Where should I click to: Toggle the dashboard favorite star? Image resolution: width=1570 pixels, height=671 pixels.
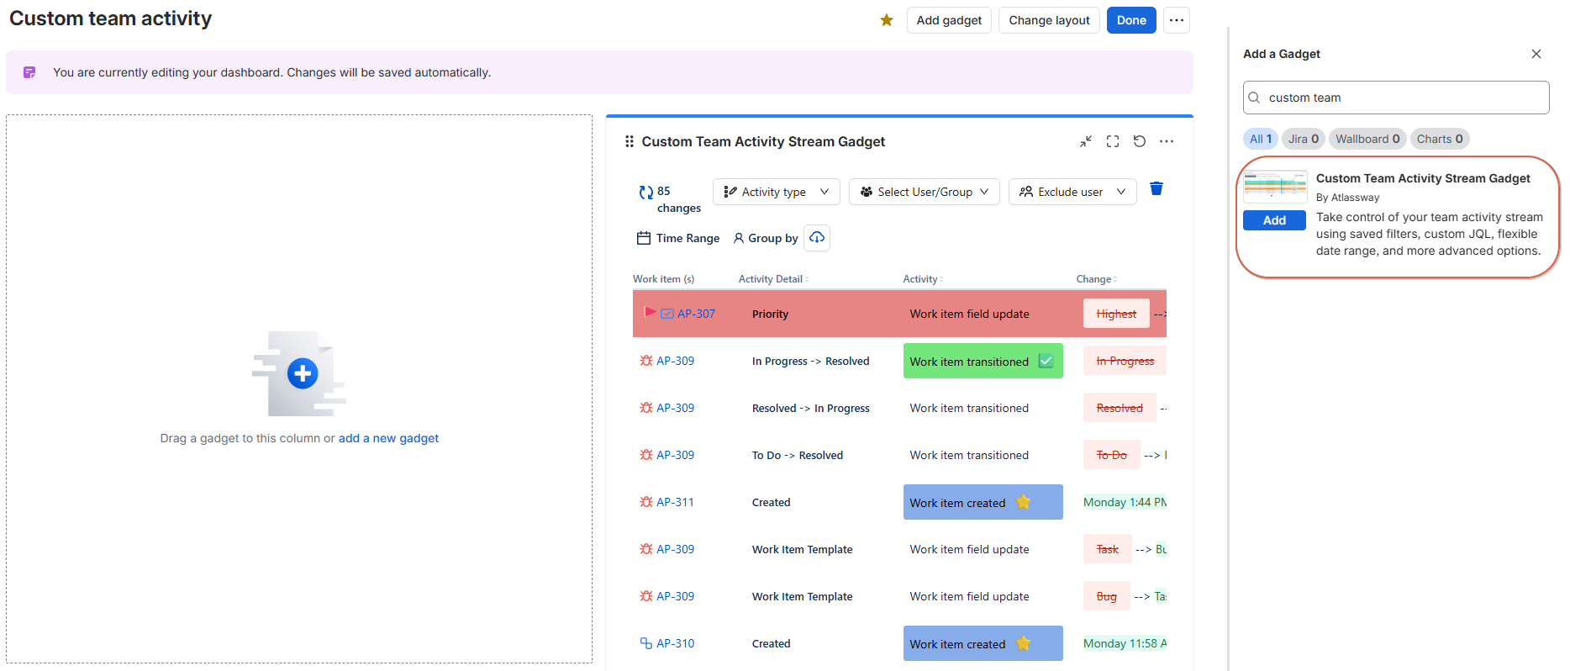887,20
